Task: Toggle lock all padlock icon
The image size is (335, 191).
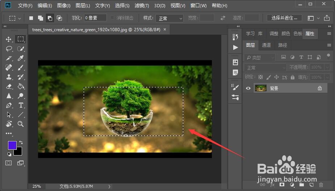Action: click(x=293, y=77)
